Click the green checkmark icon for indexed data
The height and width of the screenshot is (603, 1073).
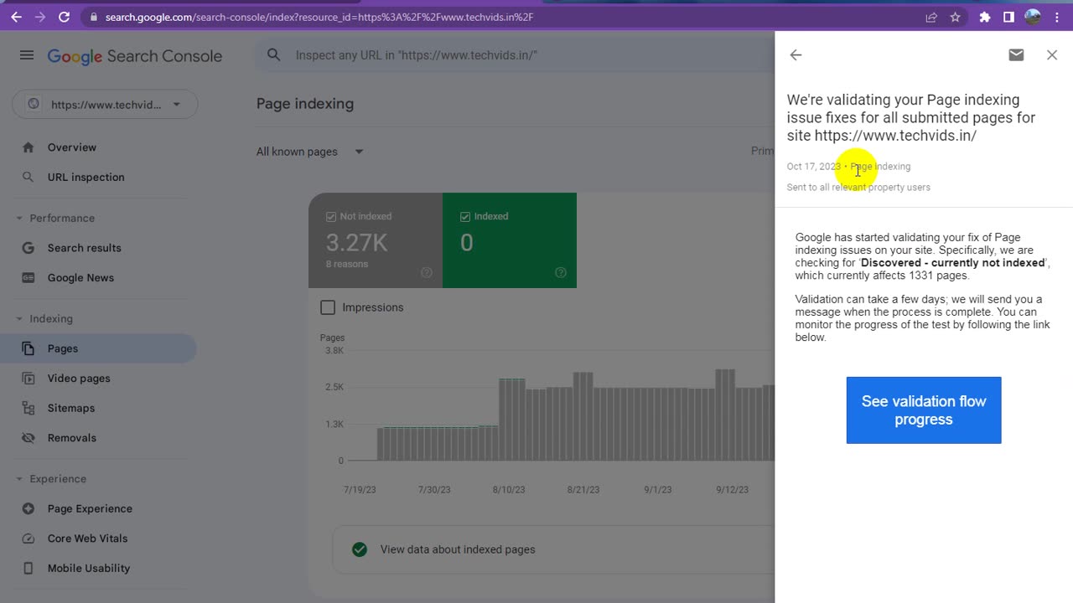360,549
